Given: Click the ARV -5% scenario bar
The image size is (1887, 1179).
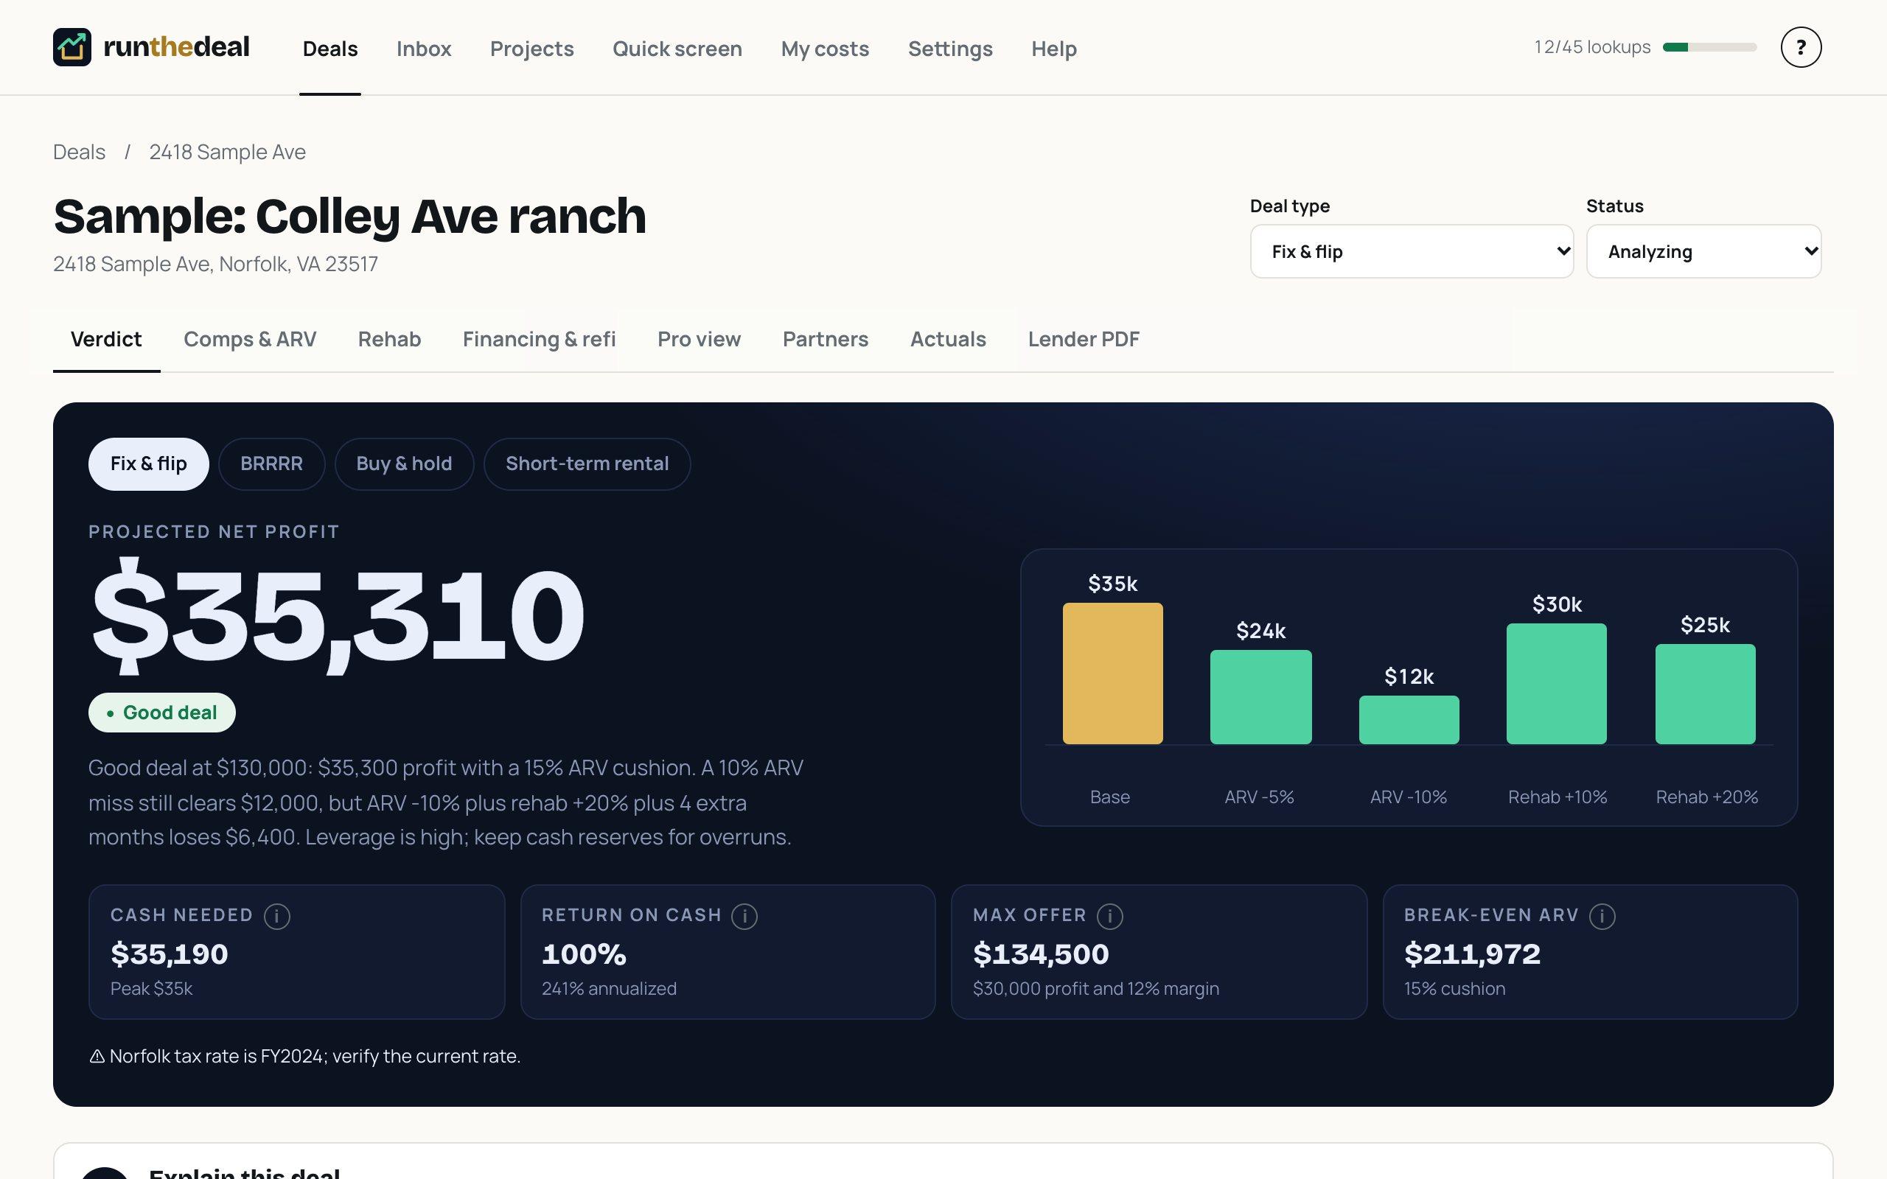Looking at the screenshot, I should click(1260, 697).
